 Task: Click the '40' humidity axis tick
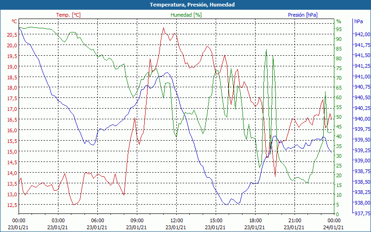pos(339,136)
